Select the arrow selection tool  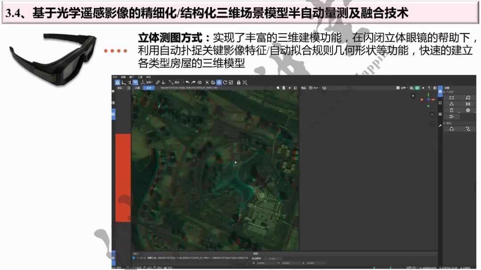click(207, 82)
